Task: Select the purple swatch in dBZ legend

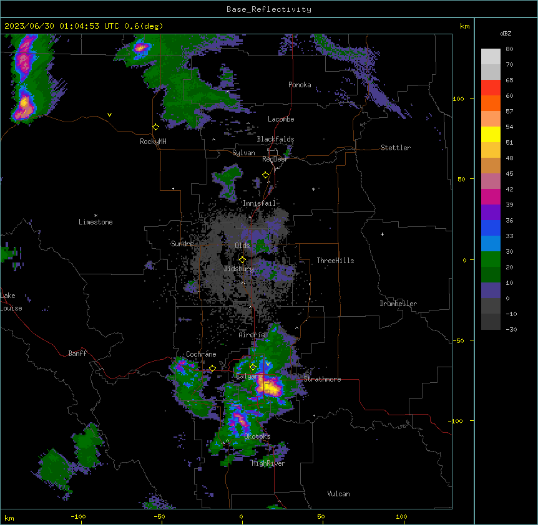Action: tap(491, 212)
